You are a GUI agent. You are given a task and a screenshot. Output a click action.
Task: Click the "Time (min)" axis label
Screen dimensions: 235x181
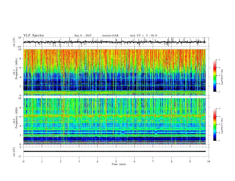[x=119, y=164]
